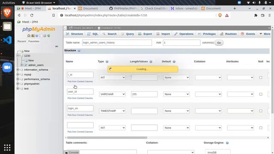The height and width of the screenshot is (154, 274).
Task: Open the Console bar at bottom
Action: point(72,152)
